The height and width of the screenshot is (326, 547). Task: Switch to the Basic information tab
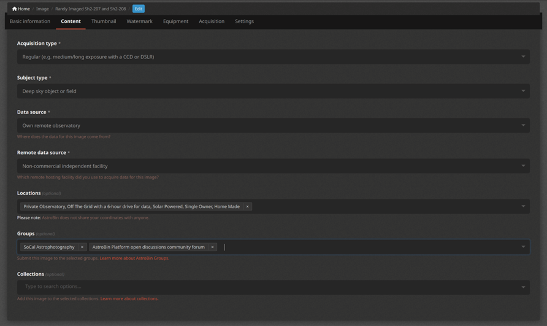pos(30,21)
